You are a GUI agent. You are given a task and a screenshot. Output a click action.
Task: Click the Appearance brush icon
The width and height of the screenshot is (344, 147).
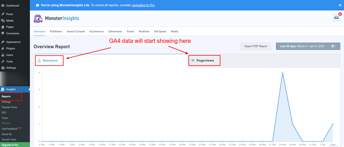point(3,42)
